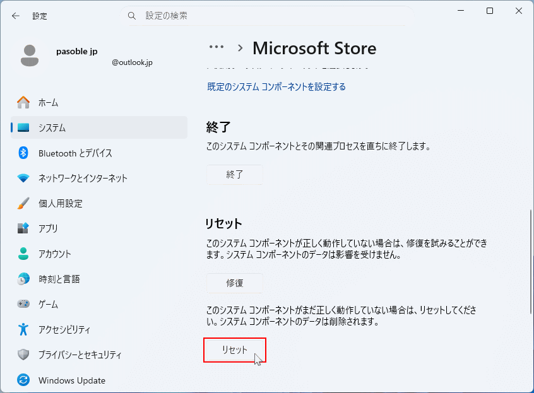Click the アクセシビリティ figure icon
534x393 pixels.
point(23,329)
